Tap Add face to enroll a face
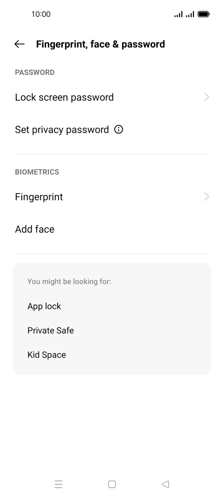 [34, 229]
